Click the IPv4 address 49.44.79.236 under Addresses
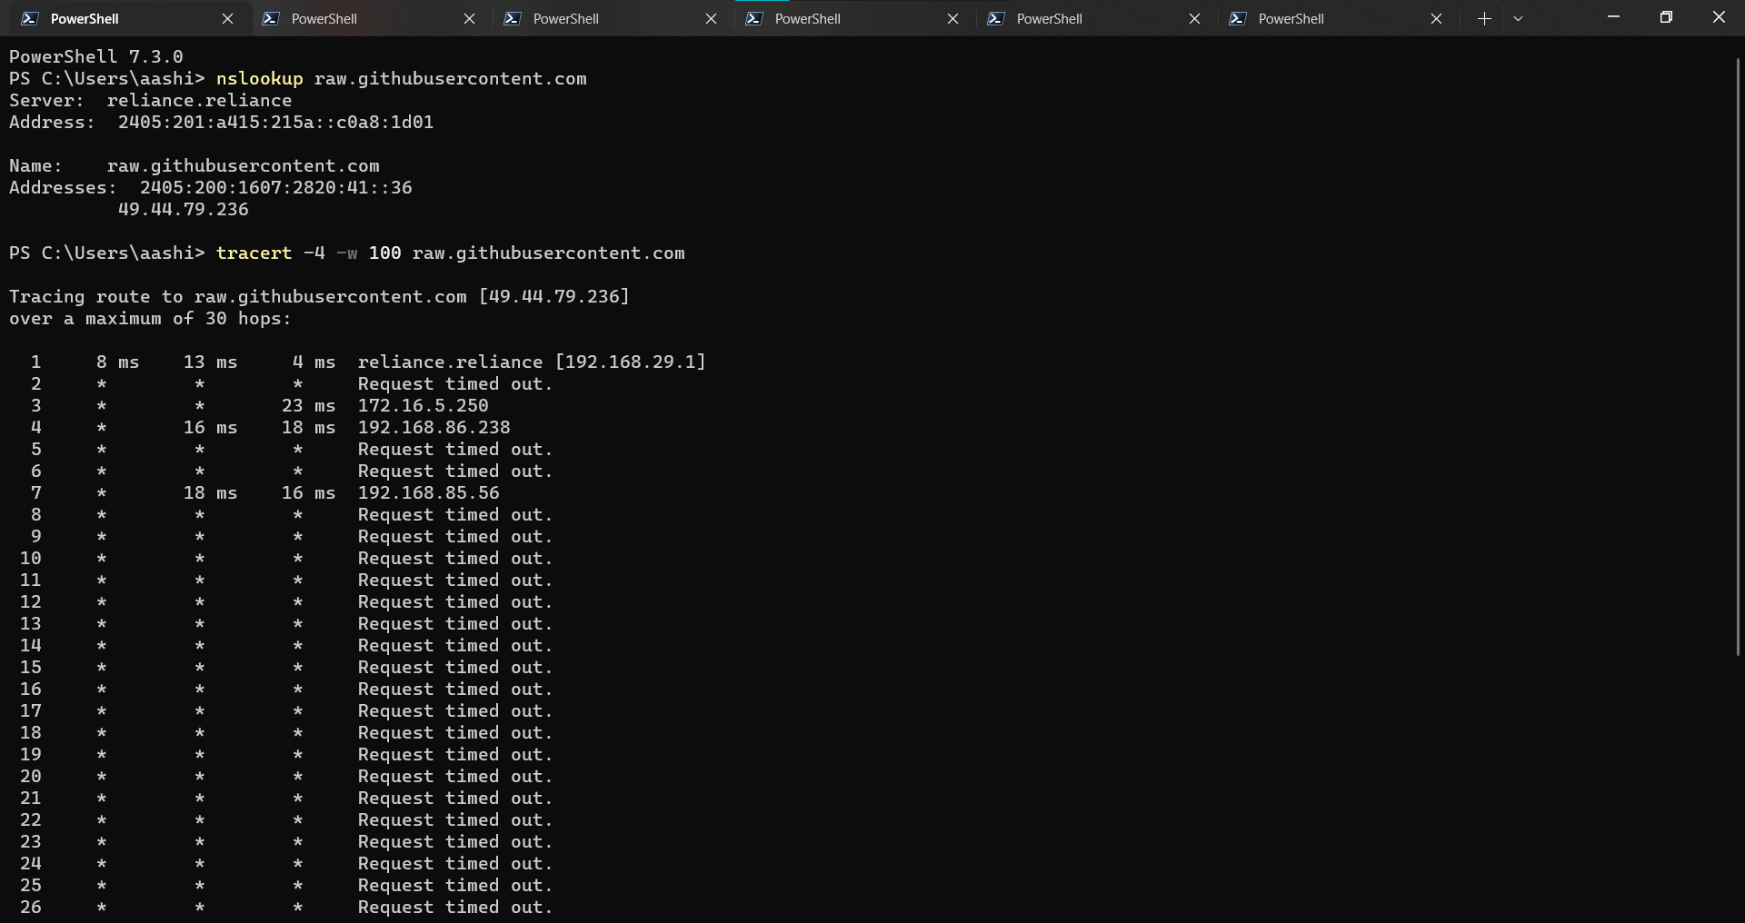The height and width of the screenshot is (923, 1745). (x=183, y=209)
